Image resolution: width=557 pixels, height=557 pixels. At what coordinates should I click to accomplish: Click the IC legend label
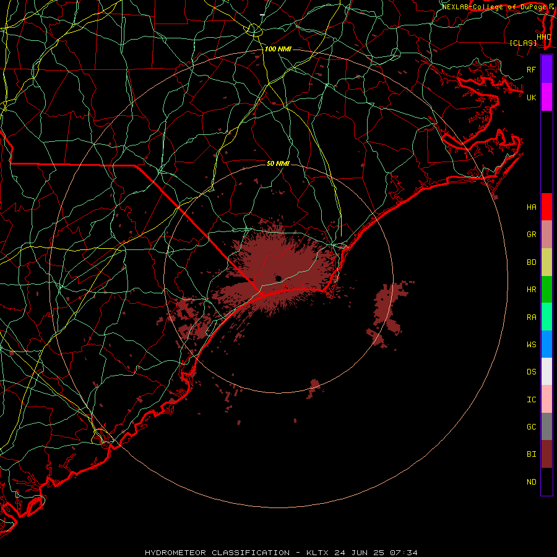click(531, 400)
